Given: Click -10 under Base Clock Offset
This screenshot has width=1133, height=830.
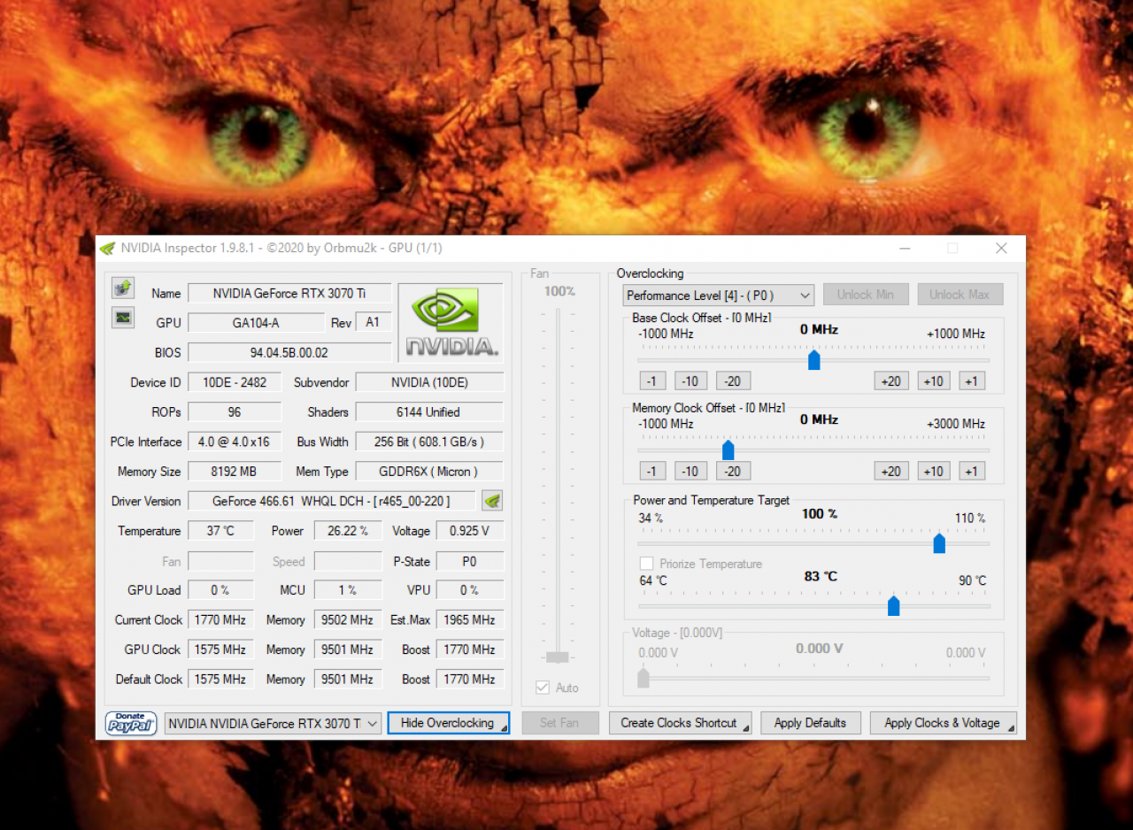Looking at the screenshot, I should [690, 380].
